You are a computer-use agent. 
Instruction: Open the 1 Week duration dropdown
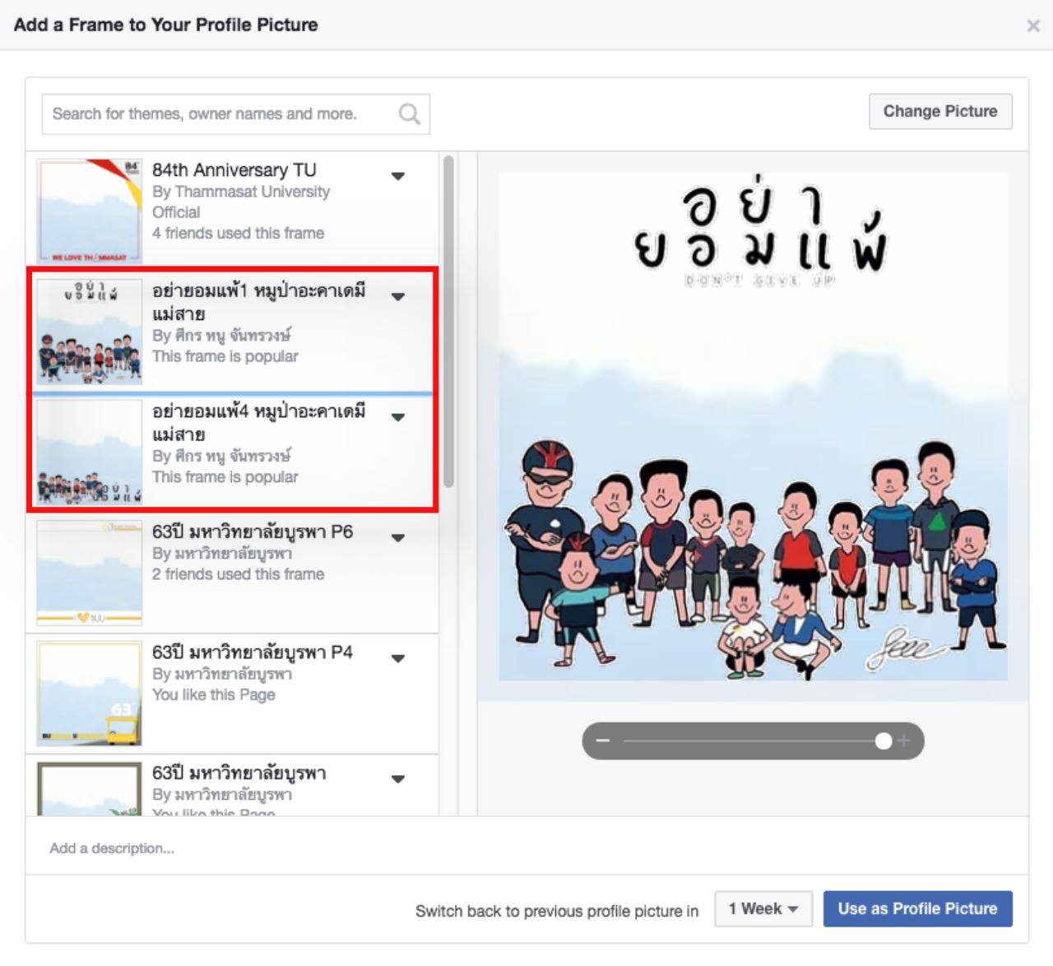tap(763, 909)
